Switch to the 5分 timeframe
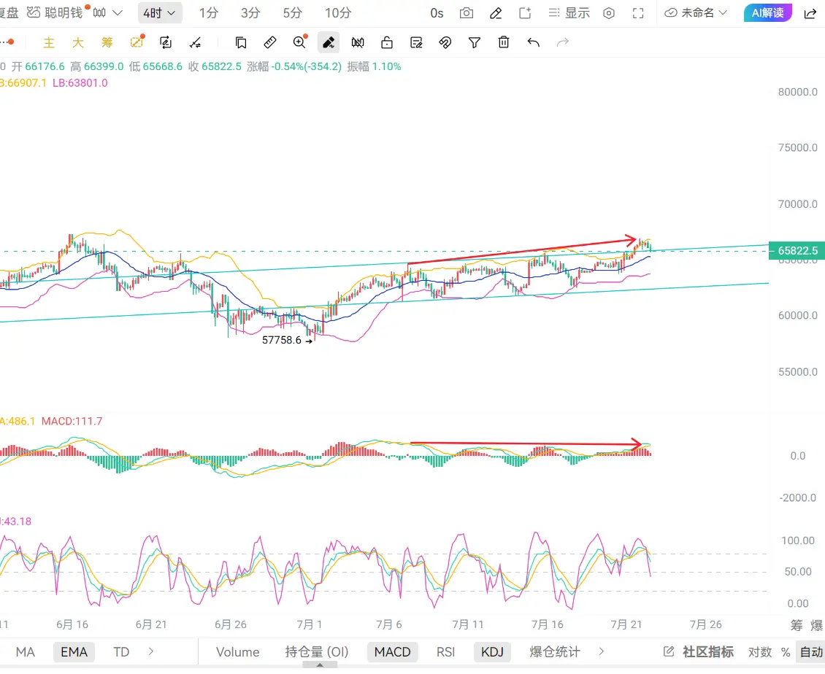This screenshot has height=674, width=825. (293, 13)
